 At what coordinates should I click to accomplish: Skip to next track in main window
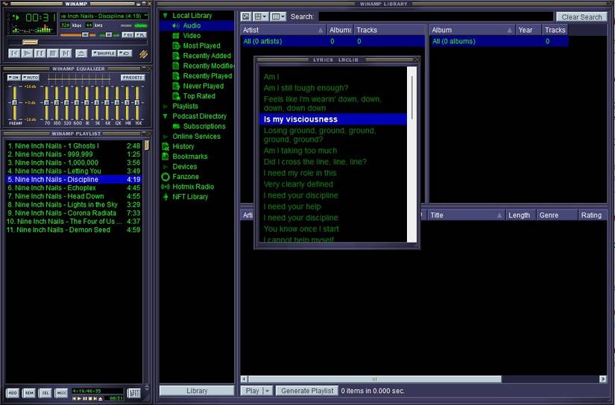66,53
